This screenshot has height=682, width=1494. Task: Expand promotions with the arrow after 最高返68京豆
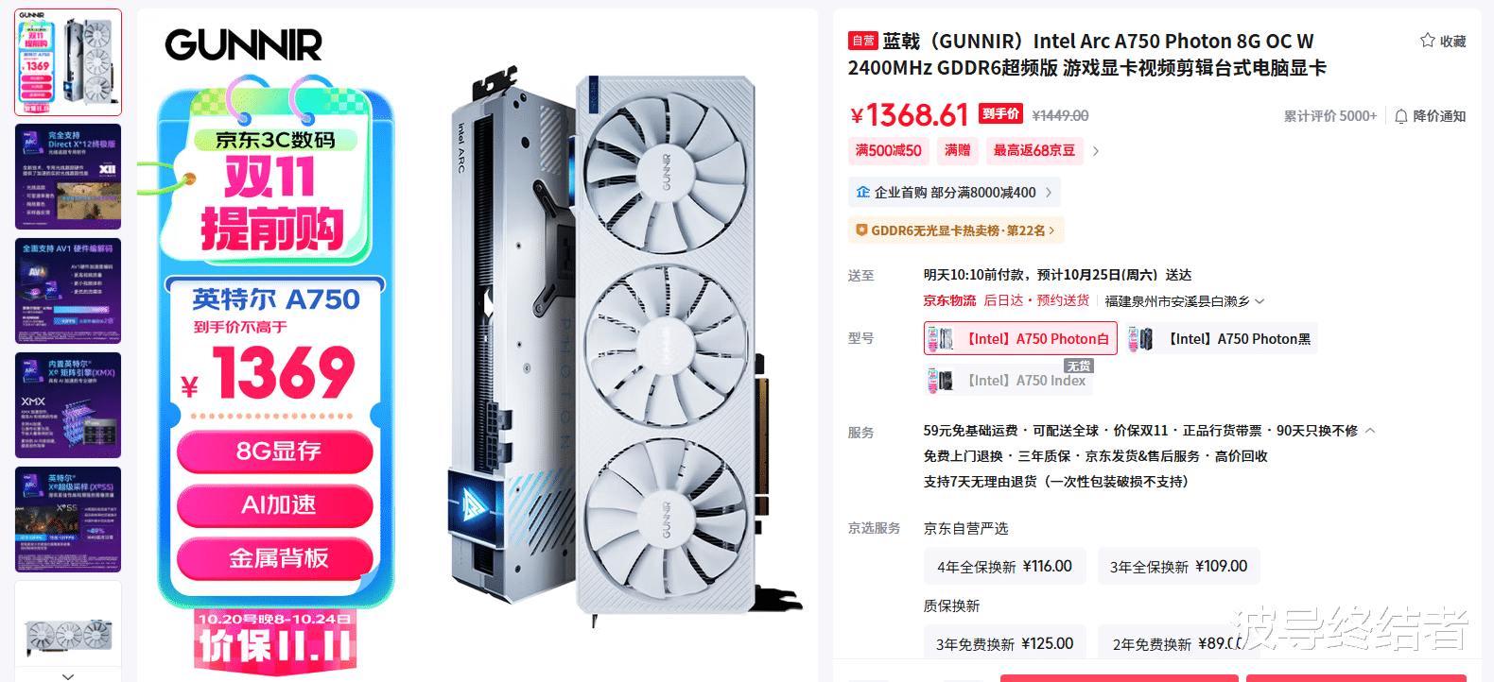tap(1096, 151)
